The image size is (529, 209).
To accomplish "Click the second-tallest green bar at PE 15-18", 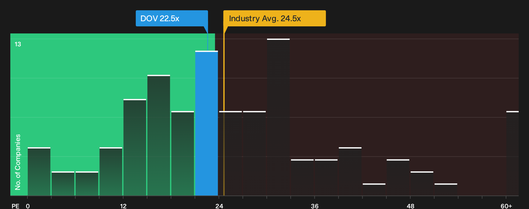I will 159,135.
